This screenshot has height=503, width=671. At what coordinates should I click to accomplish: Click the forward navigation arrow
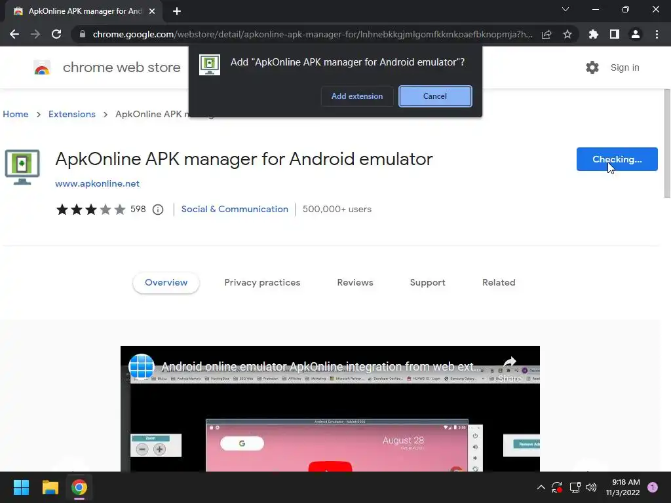click(35, 34)
